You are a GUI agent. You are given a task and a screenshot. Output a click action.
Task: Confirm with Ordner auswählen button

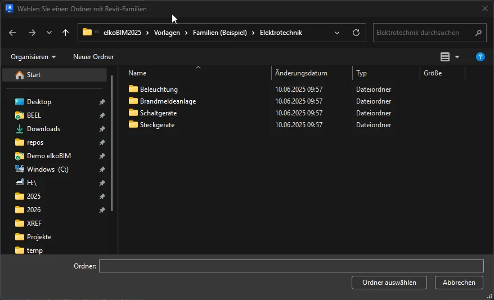[x=389, y=283]
